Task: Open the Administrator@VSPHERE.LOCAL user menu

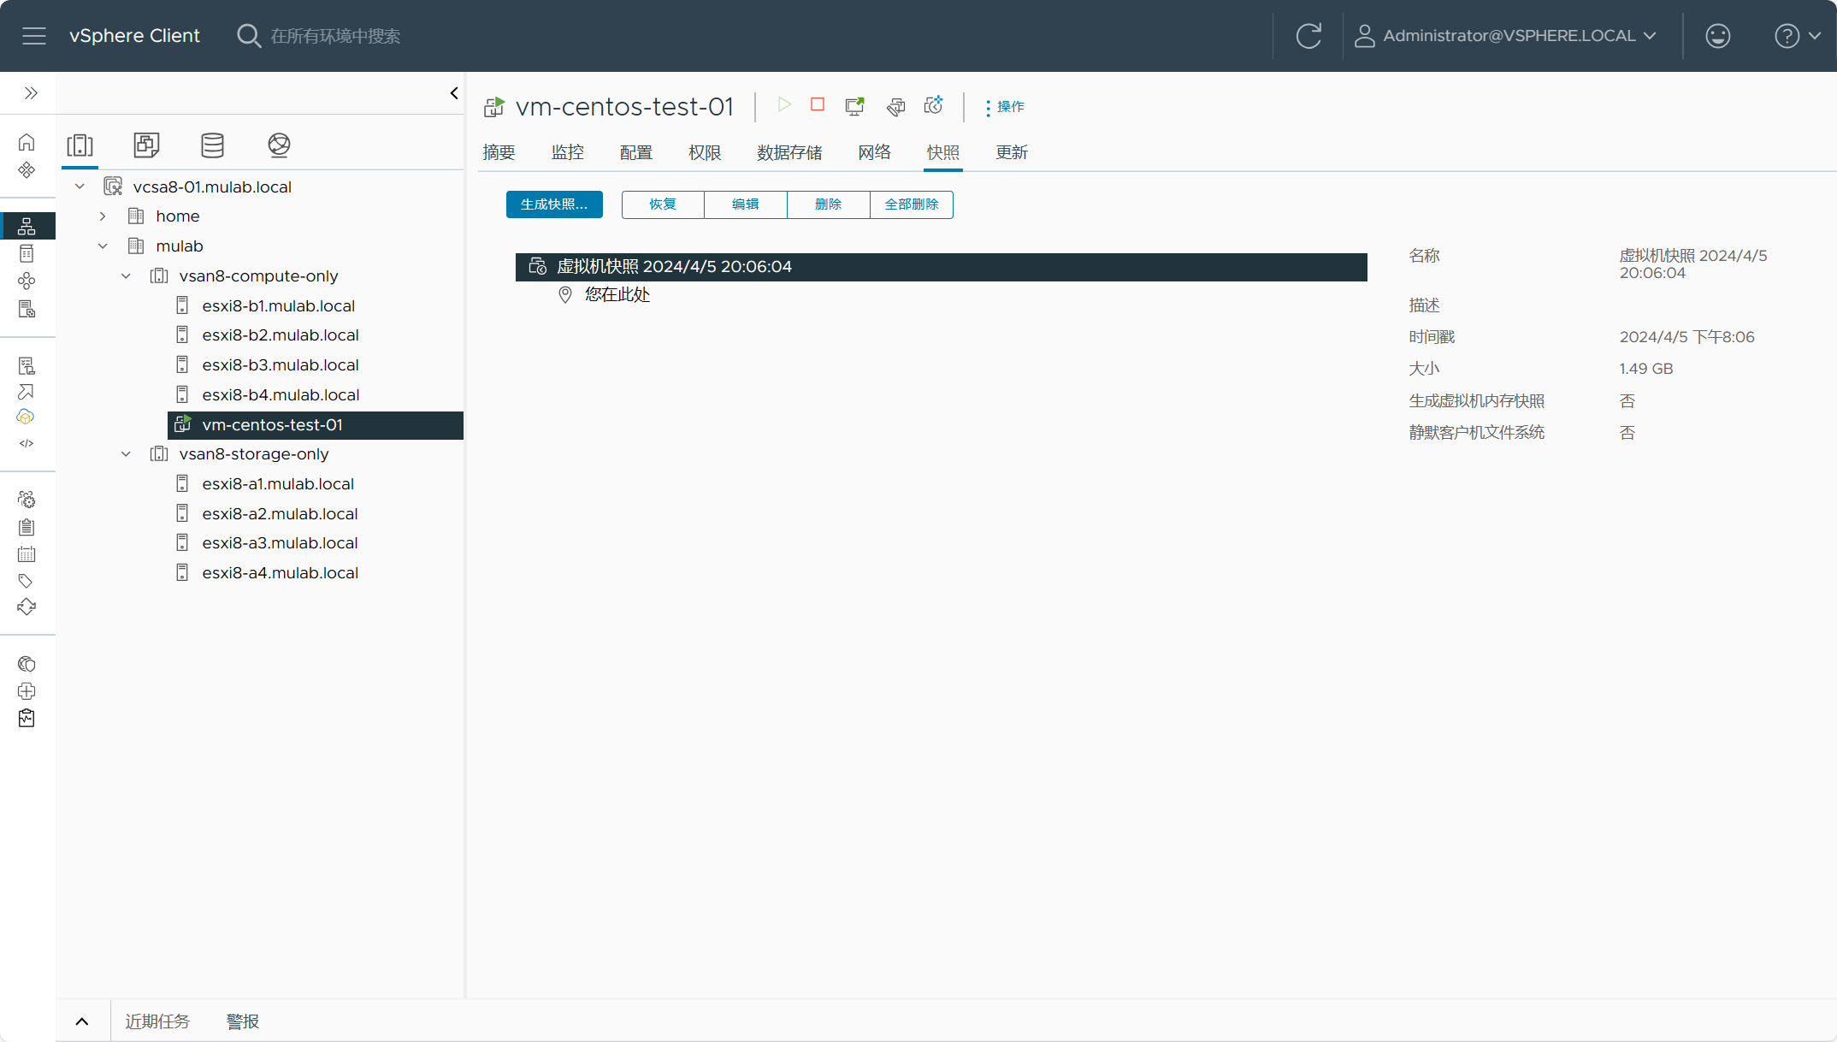Action: 1506,36
